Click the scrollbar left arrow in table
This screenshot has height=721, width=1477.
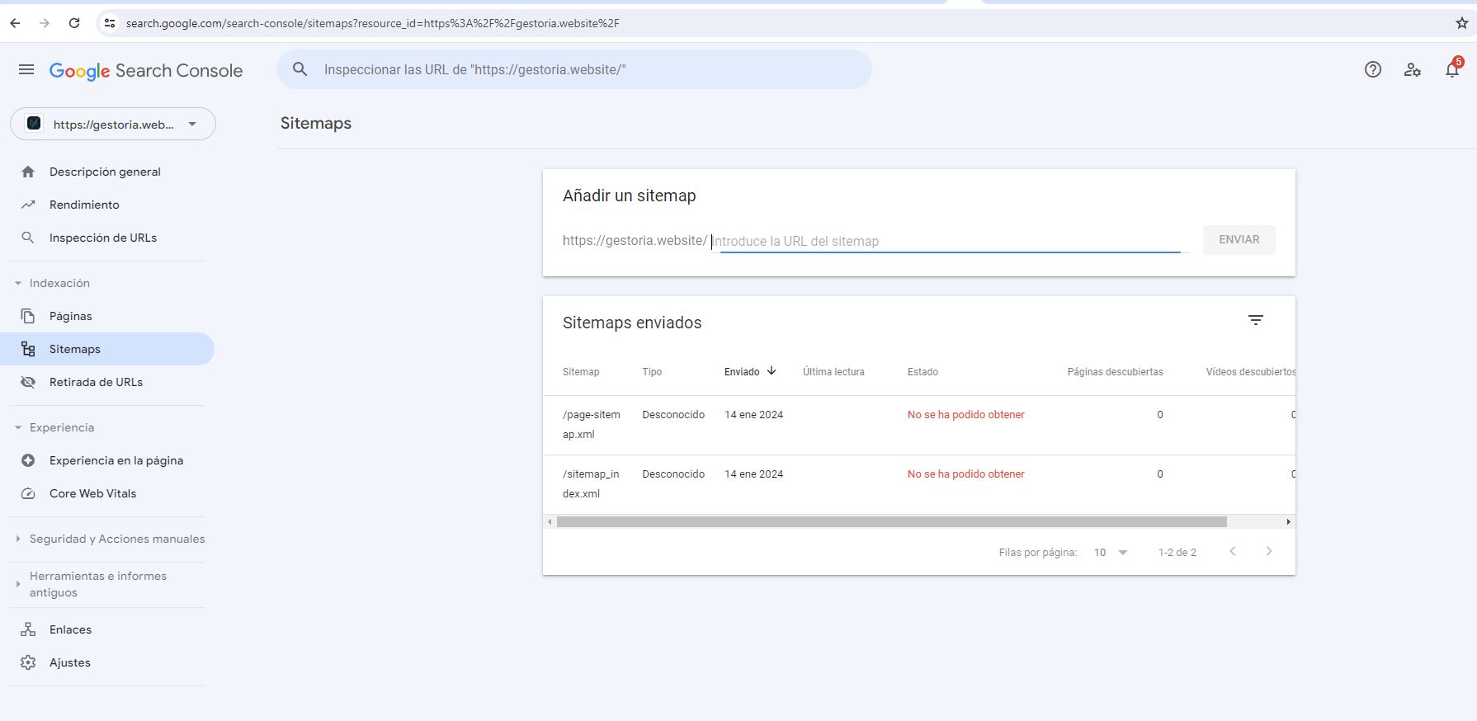click(550, 521)
